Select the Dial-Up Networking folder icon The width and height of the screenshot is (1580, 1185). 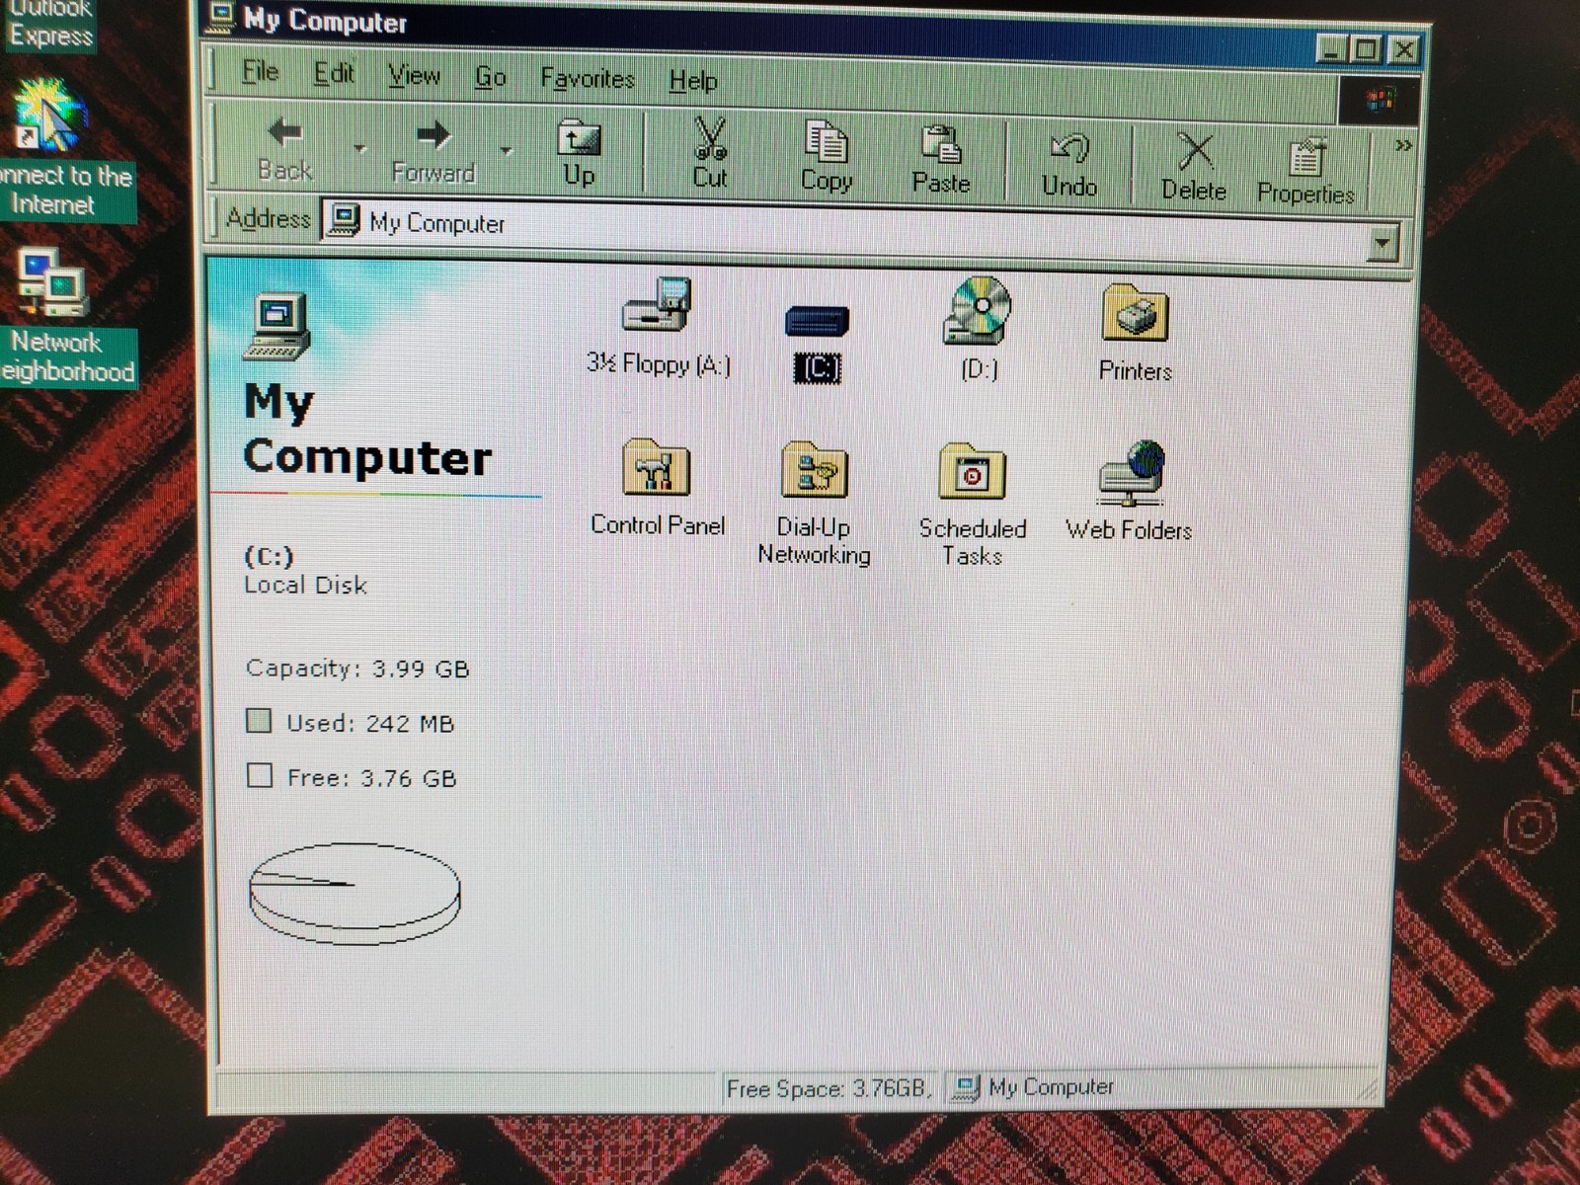click(x=814, y=470)
